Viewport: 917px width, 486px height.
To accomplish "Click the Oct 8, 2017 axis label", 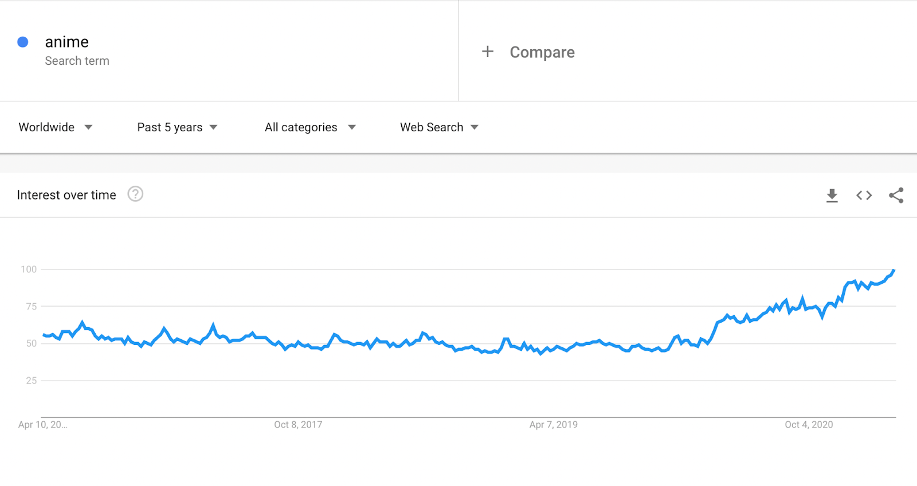I will [298, 425].
